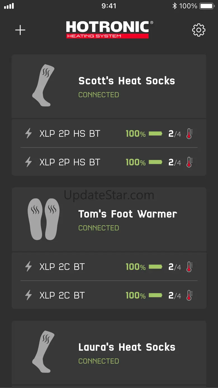Image resolution: width=218 pixels, height=388 pixels.
Task: Tap lightning bolt on Scott's second XLP 2P row
Action: coord(29,162)
